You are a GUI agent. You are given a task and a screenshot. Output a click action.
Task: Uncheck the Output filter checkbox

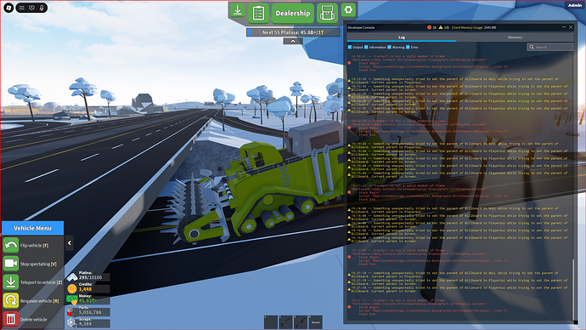(350, 47)
